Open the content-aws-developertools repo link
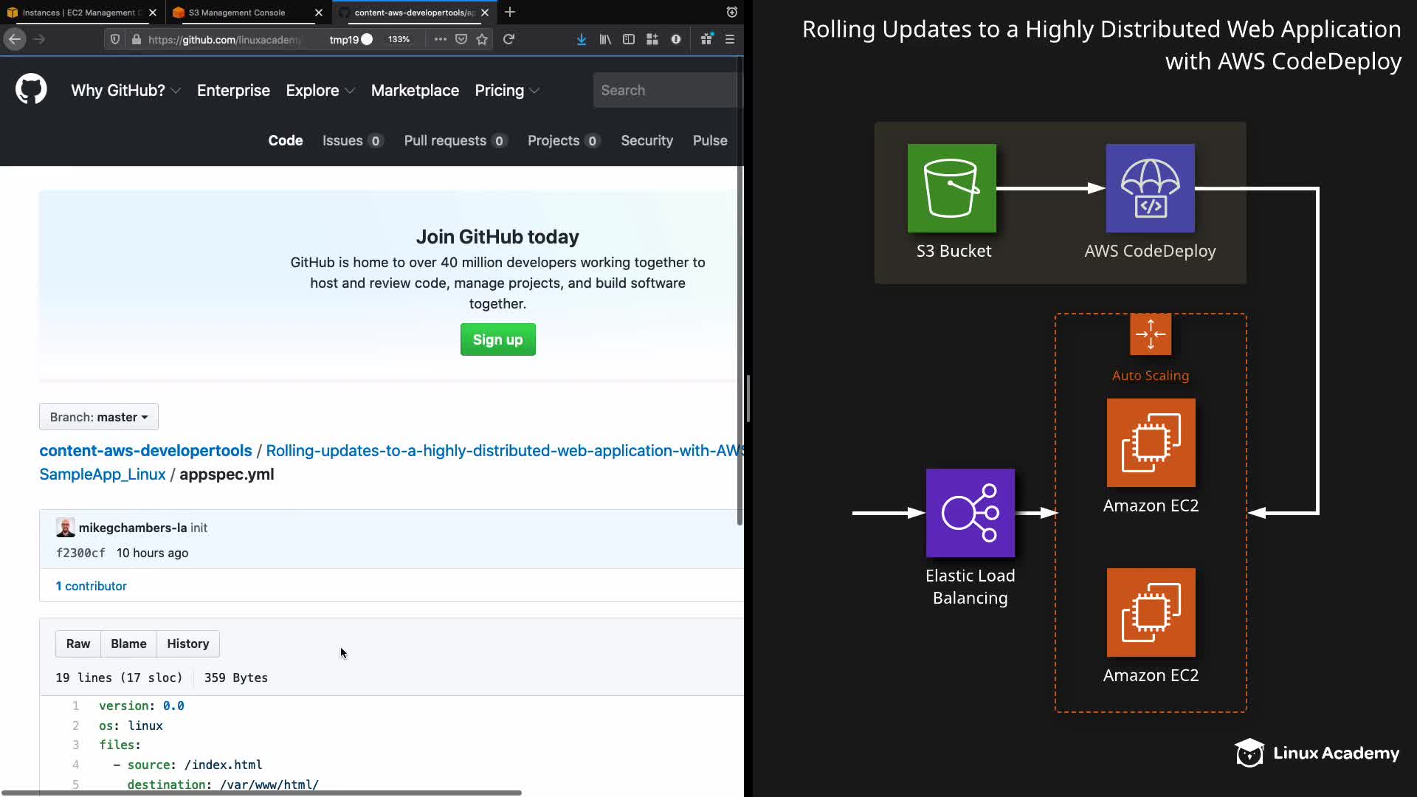 (145, 450)
